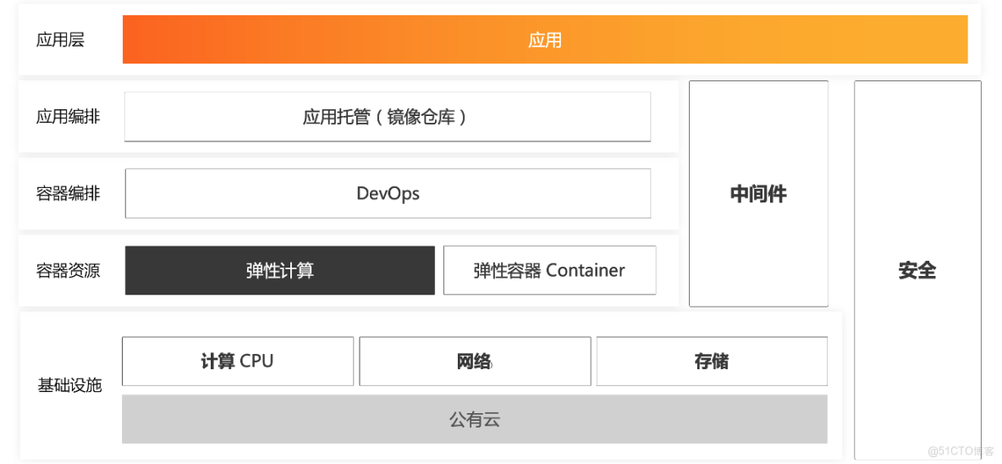Click the CPU text

pyautogui.click(x=256, y=362)
